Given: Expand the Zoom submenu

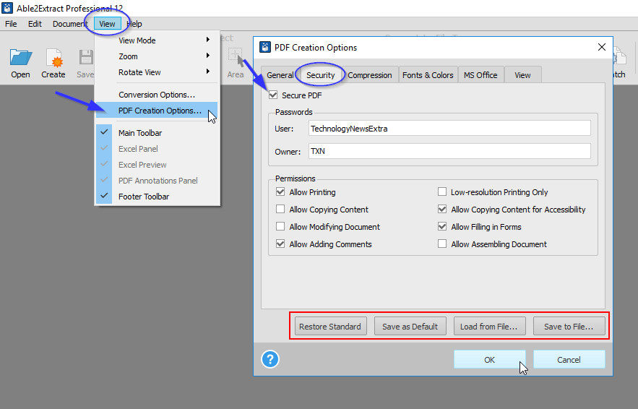Looking at the screenshot, I should [x=158, y=56].
